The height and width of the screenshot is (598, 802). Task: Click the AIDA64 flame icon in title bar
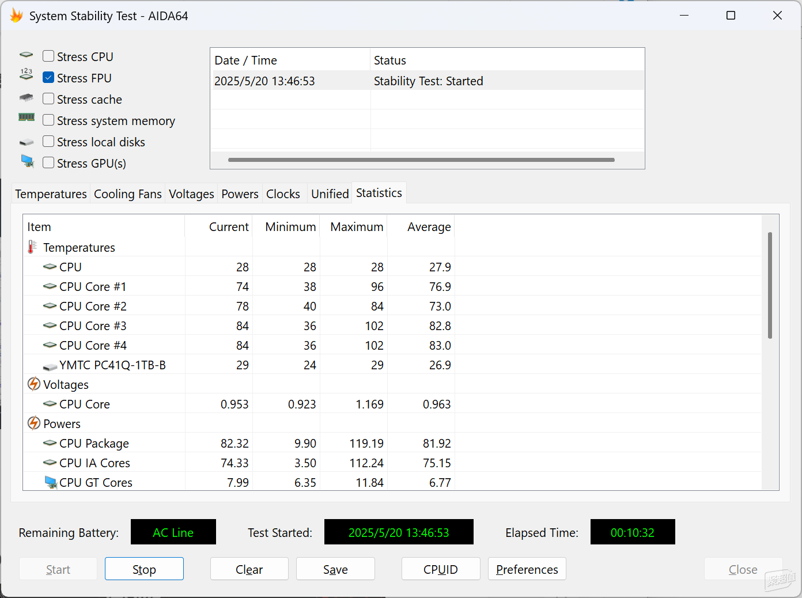coord(16,16)
